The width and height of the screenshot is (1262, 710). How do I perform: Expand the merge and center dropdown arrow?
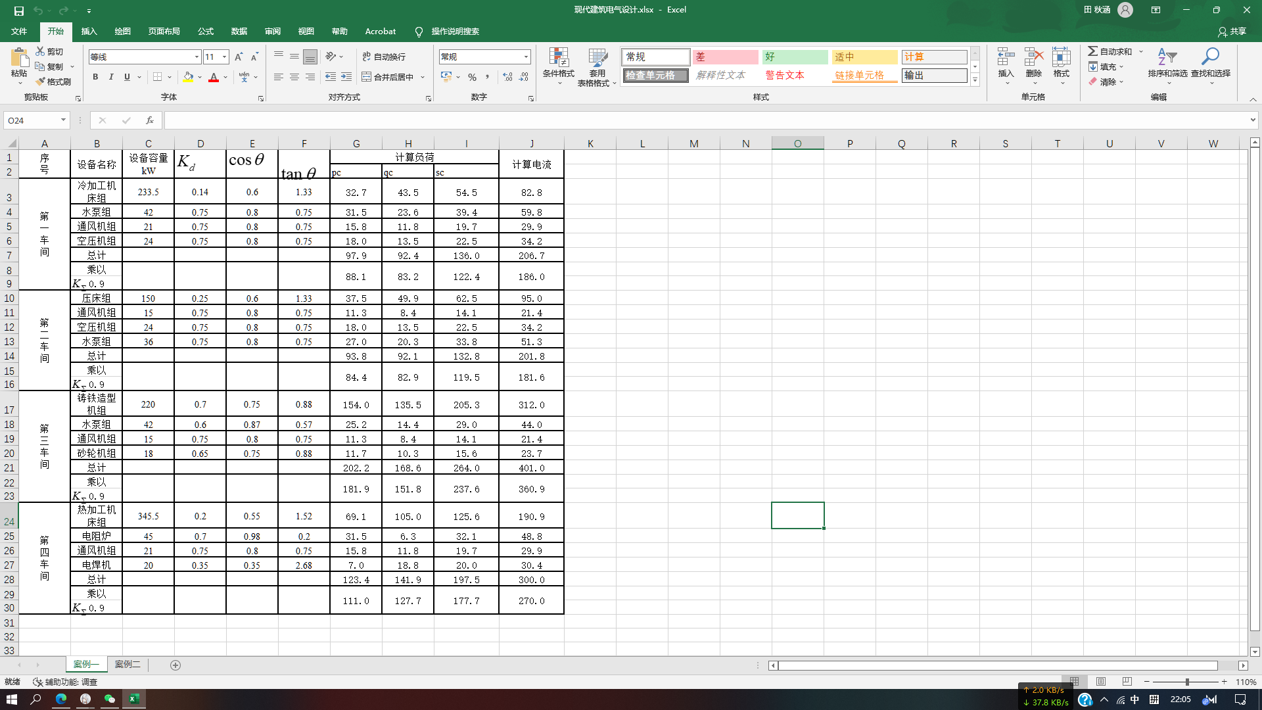point(423,77)
